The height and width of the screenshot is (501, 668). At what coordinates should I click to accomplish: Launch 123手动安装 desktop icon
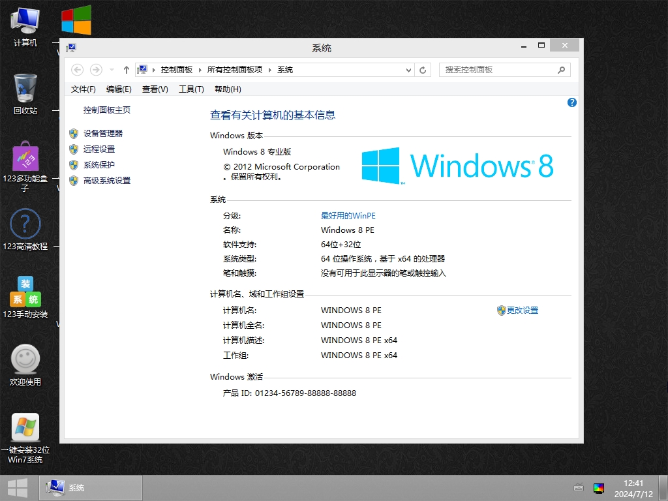(x=25, y=297)
